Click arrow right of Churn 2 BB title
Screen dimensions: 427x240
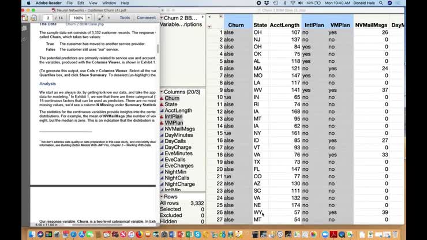coord(203,17)
